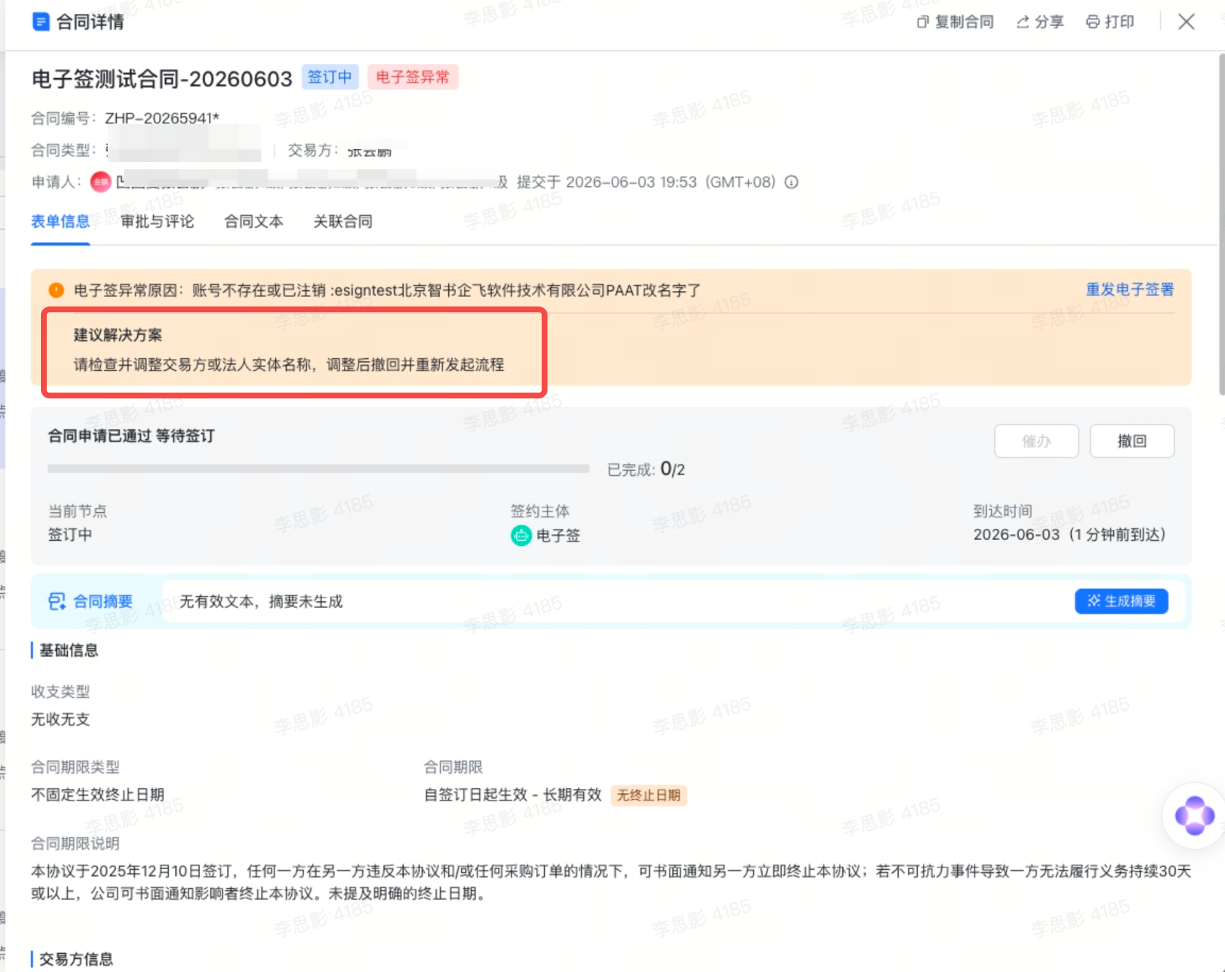Click the 合同摘要 summary icon
This screenshot has height=972, width=1225.
[x=57, y=601]
